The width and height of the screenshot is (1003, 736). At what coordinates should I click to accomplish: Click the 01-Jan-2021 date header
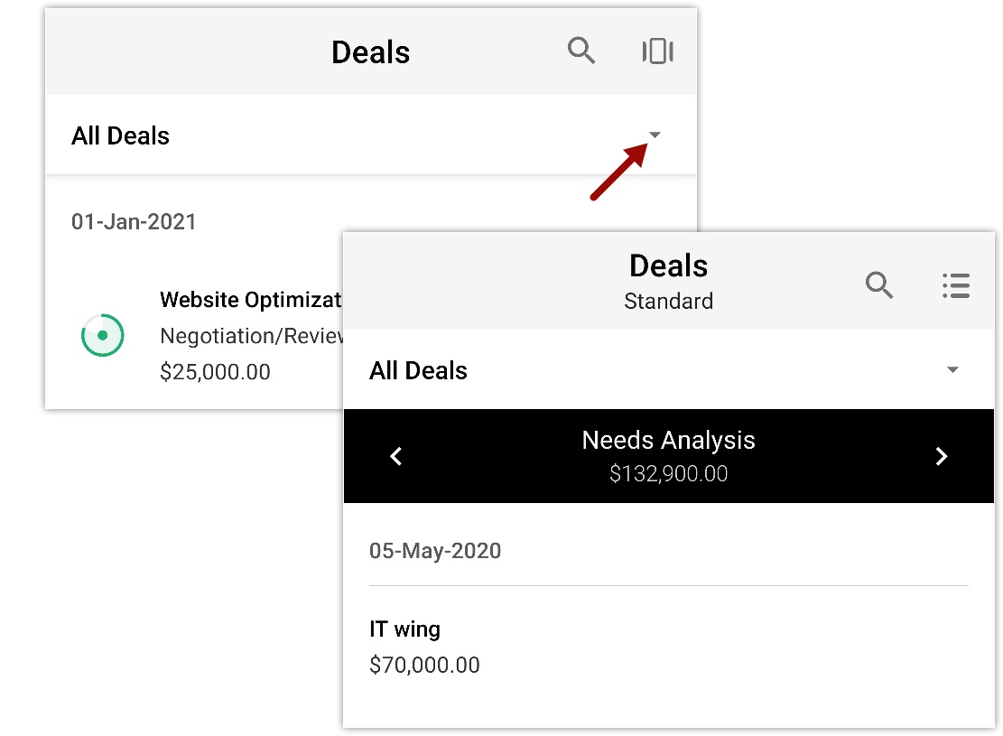[x=134, y=222]
